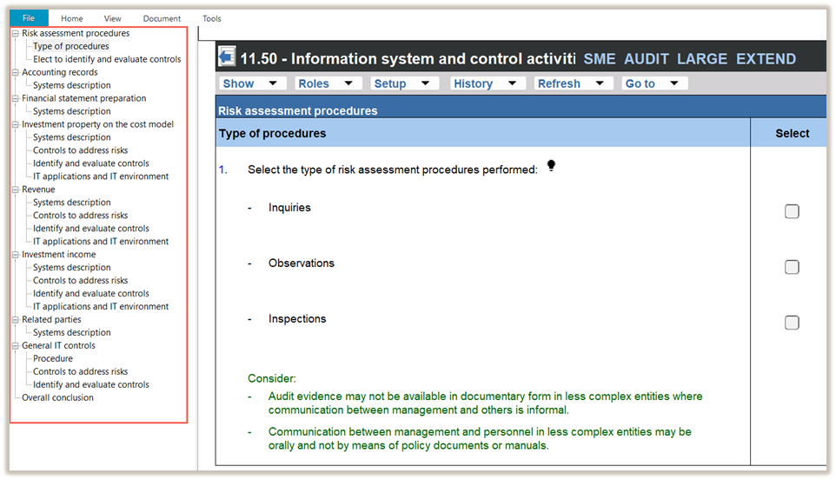Switch to the Document tab

tap(162, 18)
